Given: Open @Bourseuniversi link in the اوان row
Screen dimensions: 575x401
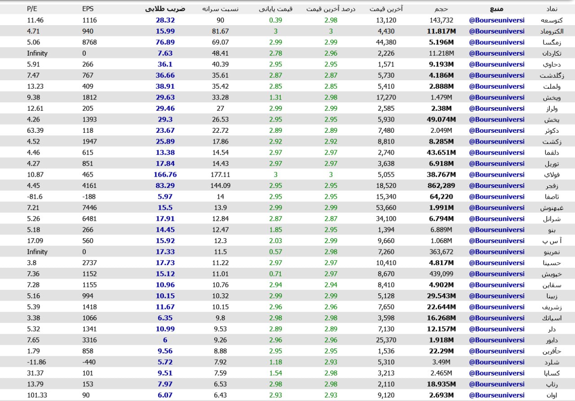Looking at the screenshot, I should (496, 395).
